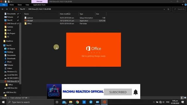
Task: Switch to the Home ribbon tab
Action: coord(12,5)
